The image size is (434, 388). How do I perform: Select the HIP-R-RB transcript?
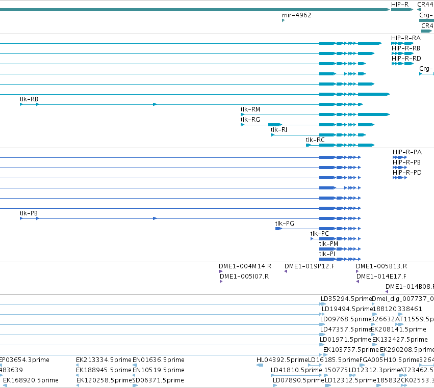coord(402,53)
